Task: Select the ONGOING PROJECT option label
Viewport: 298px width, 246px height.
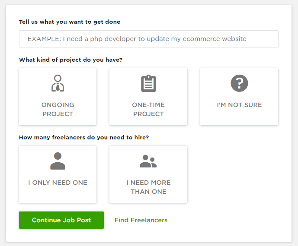Action: coord(58,110)
